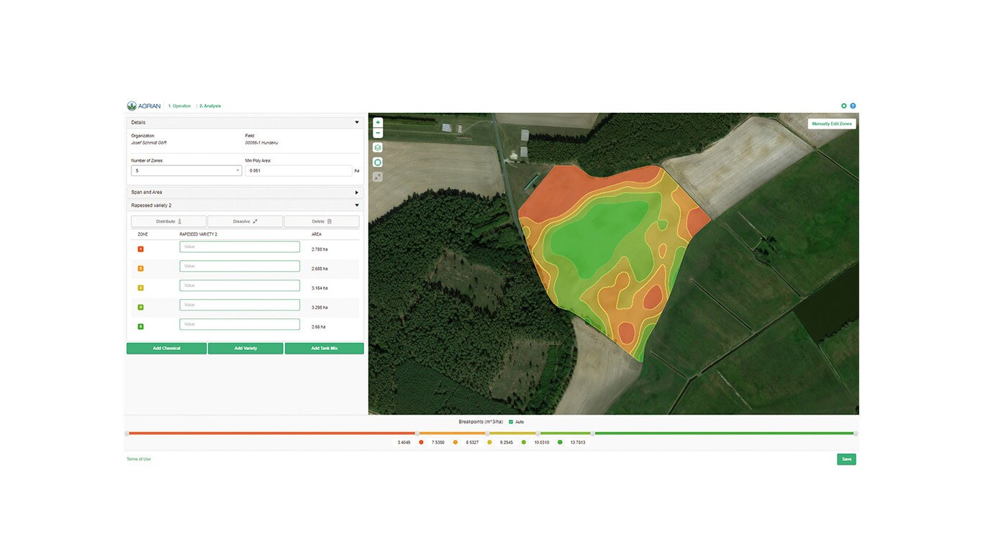
Task: Collapse the Details section
Action: 356,122
